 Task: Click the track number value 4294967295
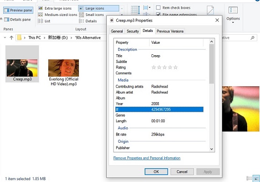point(161,109)
